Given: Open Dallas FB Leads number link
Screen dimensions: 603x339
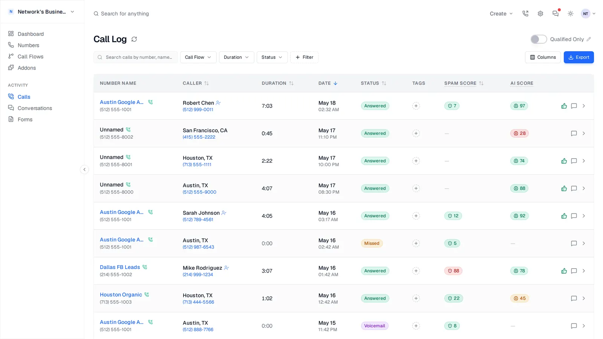Looking at the screenshot, I should point(120,267).
